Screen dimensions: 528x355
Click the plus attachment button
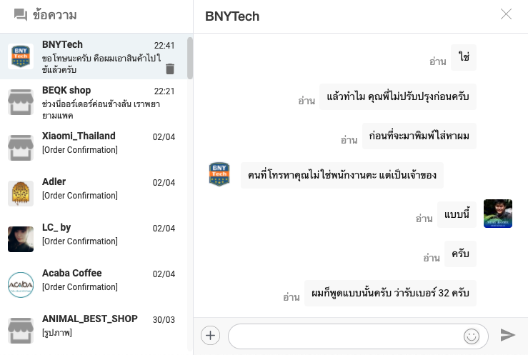tap(210, 335)
